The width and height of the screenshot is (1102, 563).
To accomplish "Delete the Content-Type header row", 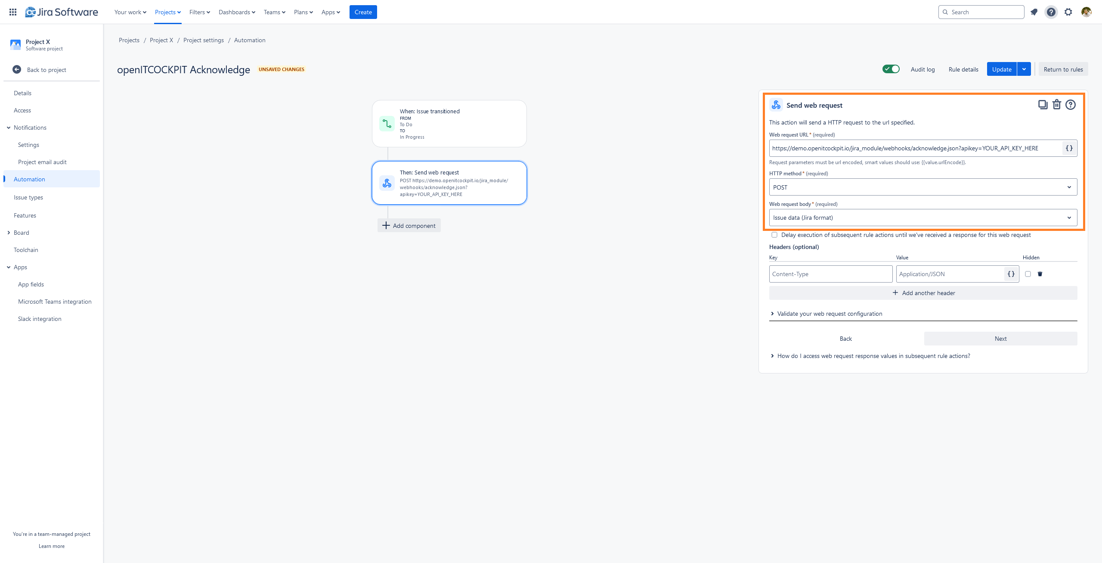I will [x=1040, y=274].
